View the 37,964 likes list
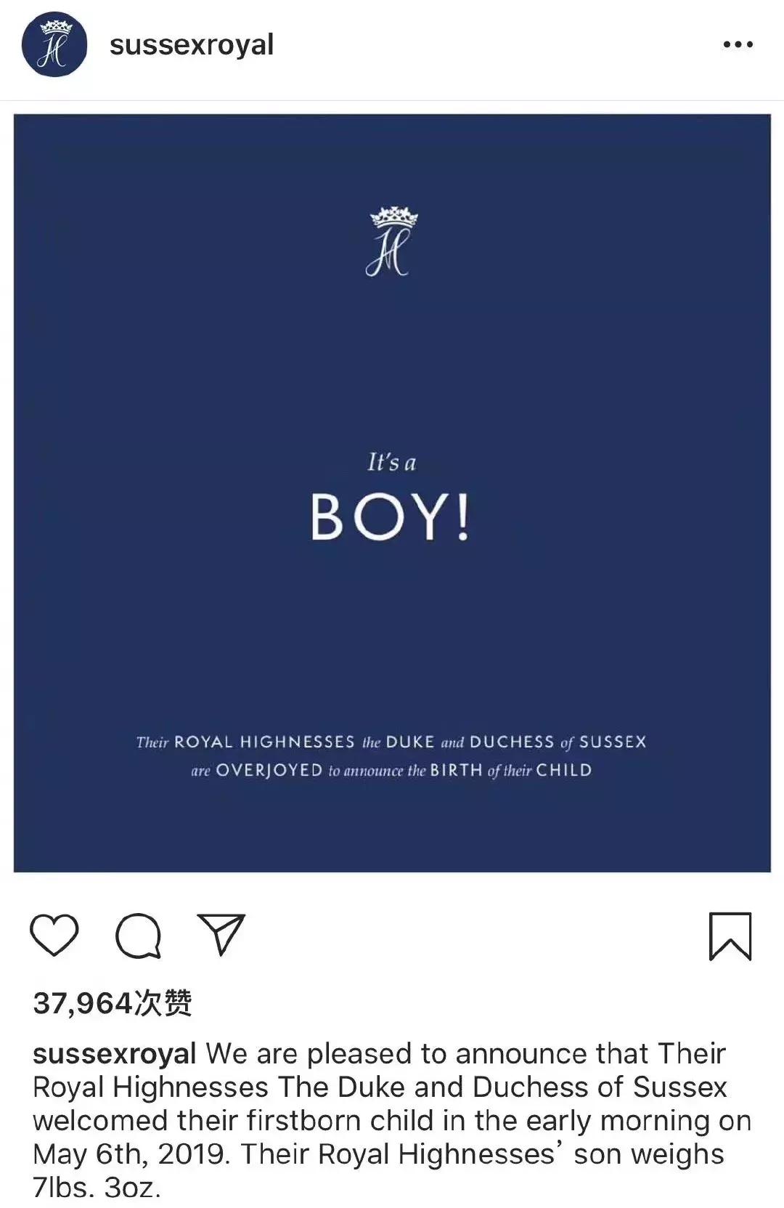Image resolution: width=784 pixels, height=1208 pixels. pyautogui.click(x=113, y=1003)
